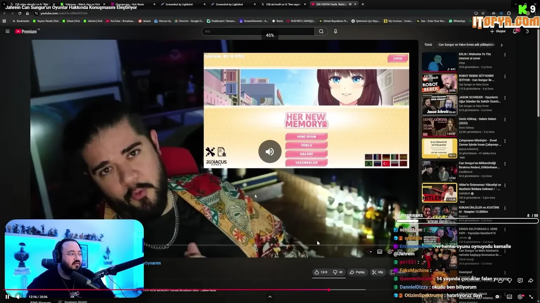Go to the YouTube Premium home logo
Image resolution: width=540 pixels, height=303 pixels.
coord(27,31)
